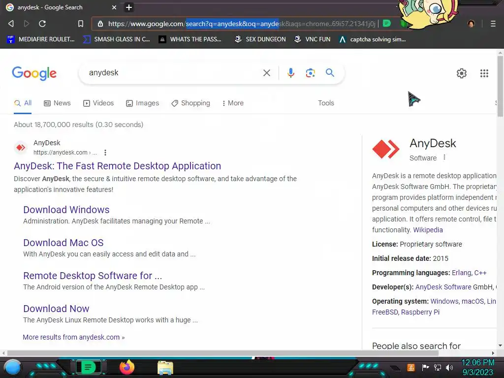Screen dimensions: 504x378
Task: Open File Explorer from the taskbar
Action: click(165, 368)
